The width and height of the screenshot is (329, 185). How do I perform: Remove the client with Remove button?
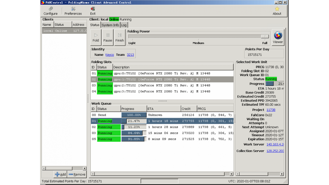coord(77,174)
